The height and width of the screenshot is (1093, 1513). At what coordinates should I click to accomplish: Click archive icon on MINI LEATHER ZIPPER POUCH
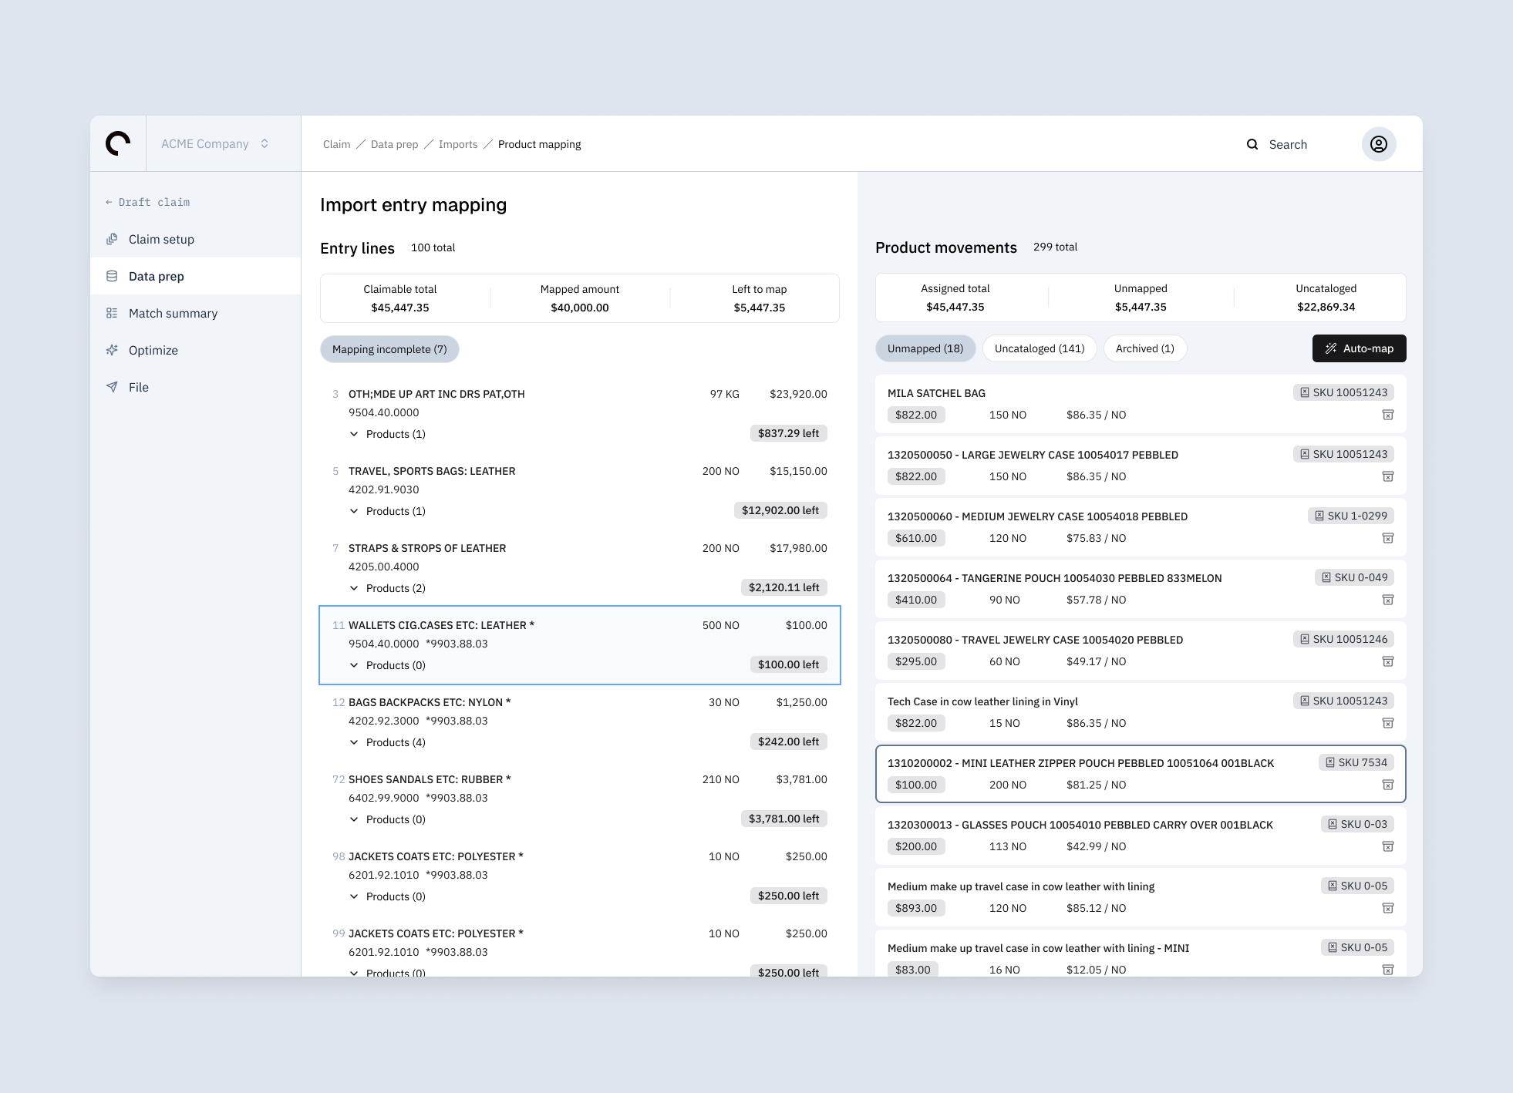click(x=1387, y=785)
